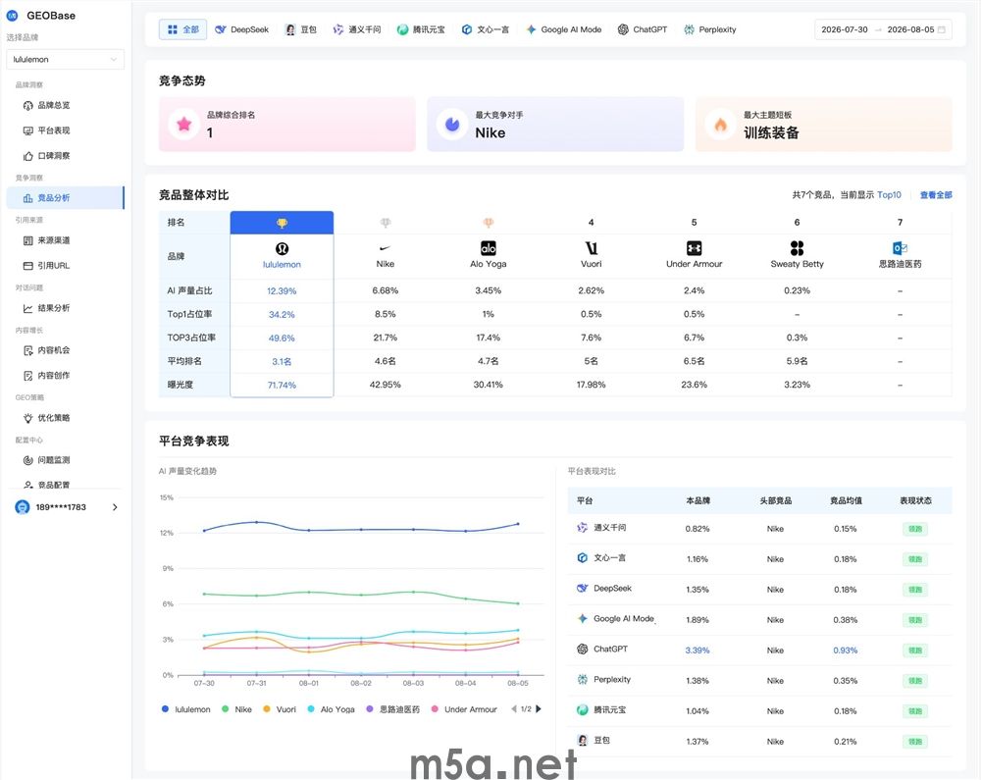Click the Nike logo in comparison table
Viewport: 981px width, 780px height.
386,248
